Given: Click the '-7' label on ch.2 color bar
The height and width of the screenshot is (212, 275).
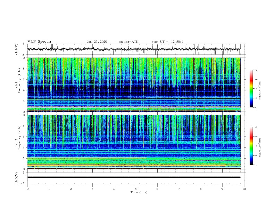Looking at the screenshot, I should 256,165.
